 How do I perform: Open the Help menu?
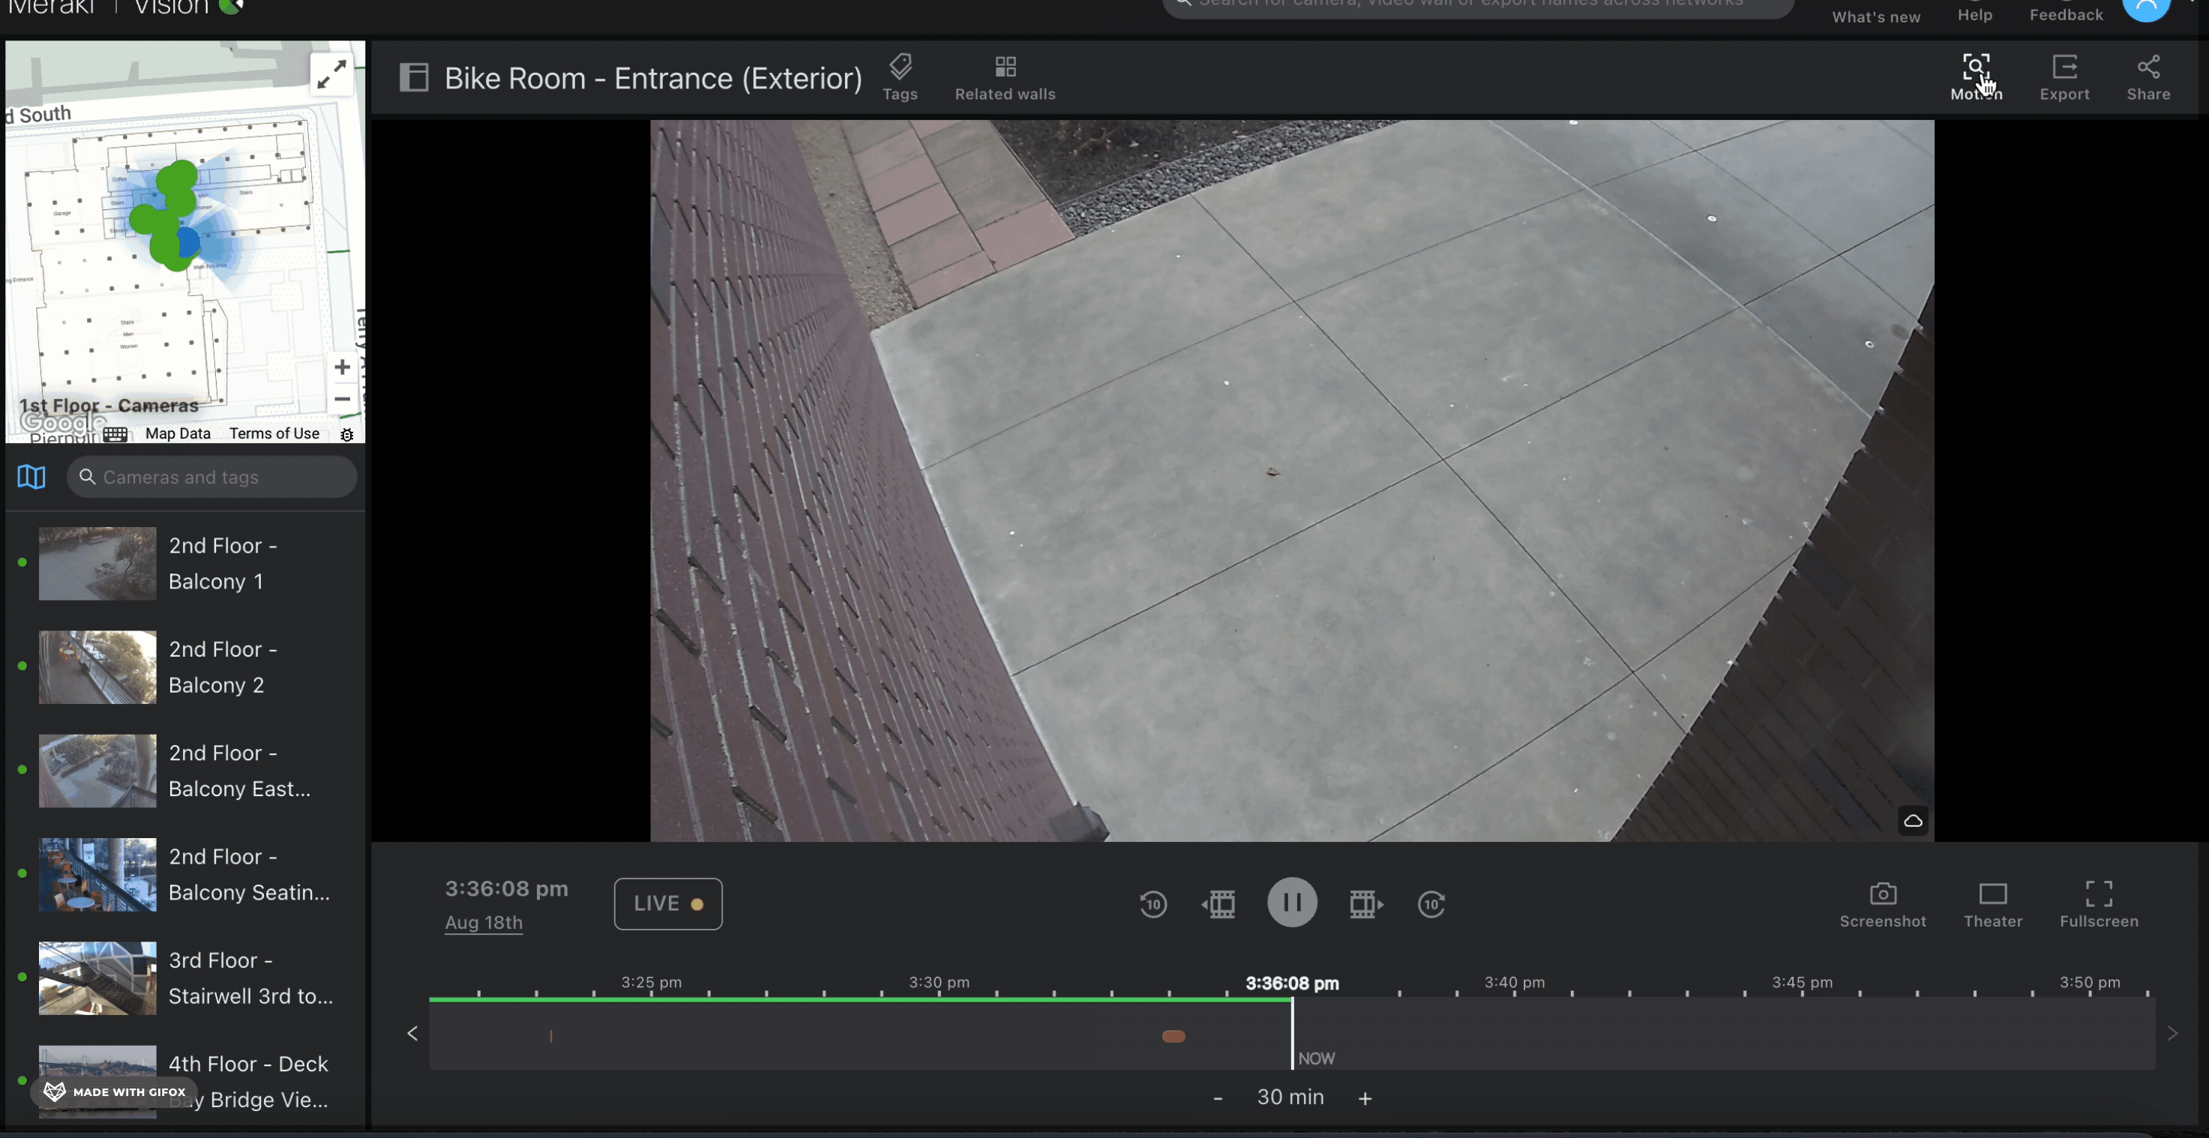click(x=1974, y=14)
